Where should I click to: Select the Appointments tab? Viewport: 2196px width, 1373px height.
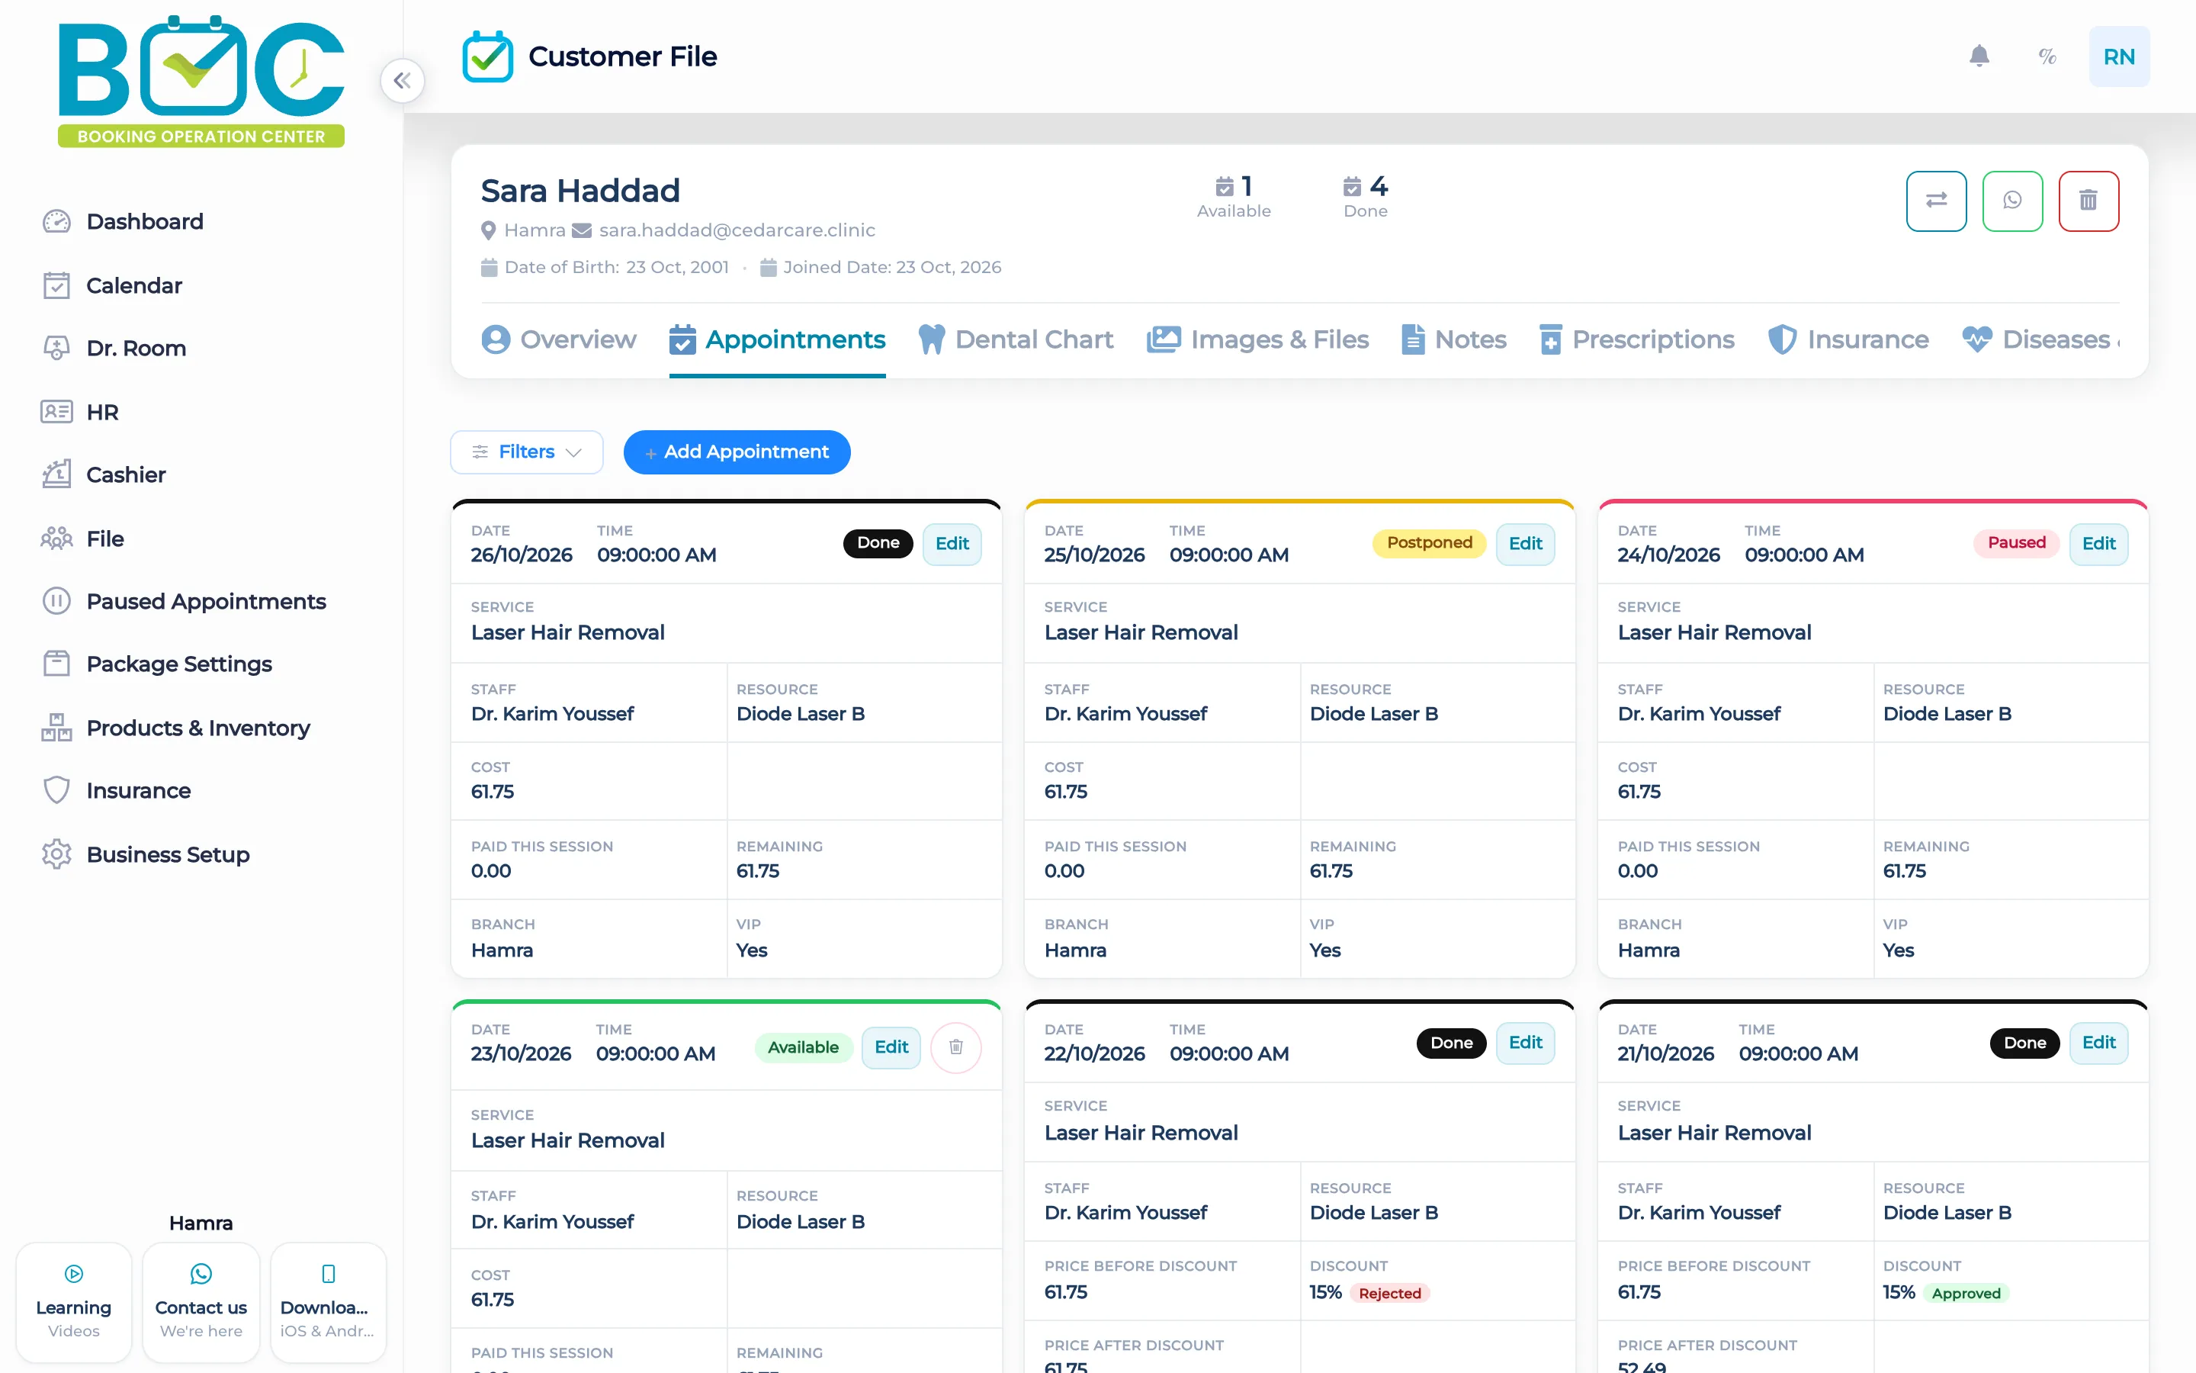pos(777,339)
